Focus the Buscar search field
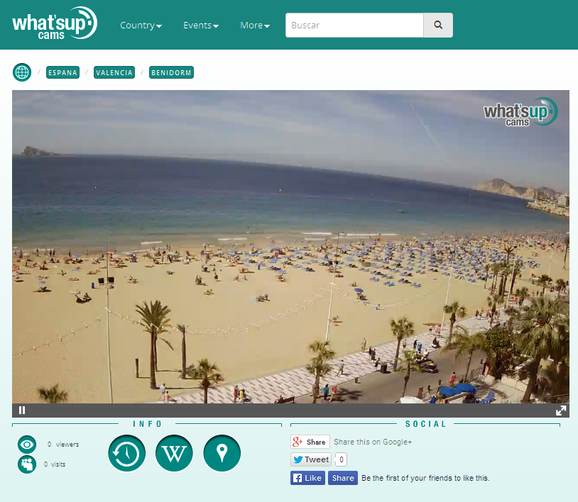578x502 pixels. tap(354, 25)
